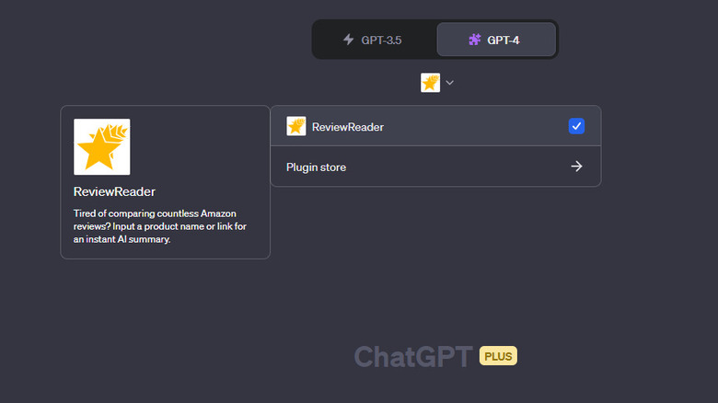Image resolution: width=718 pixels, height=403 pixels.
Task: Click the right arrow next to Plugin store
Action: pos(576,167)
